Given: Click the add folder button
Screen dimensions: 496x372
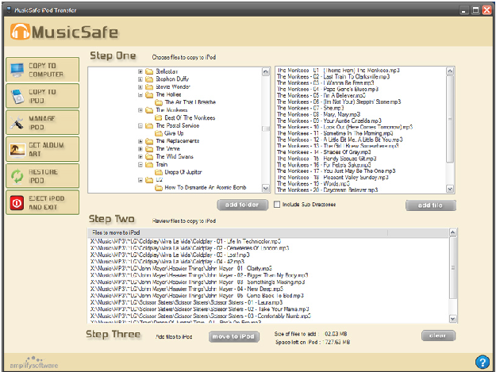Looking at the screenshot, I should click(242, 205).
